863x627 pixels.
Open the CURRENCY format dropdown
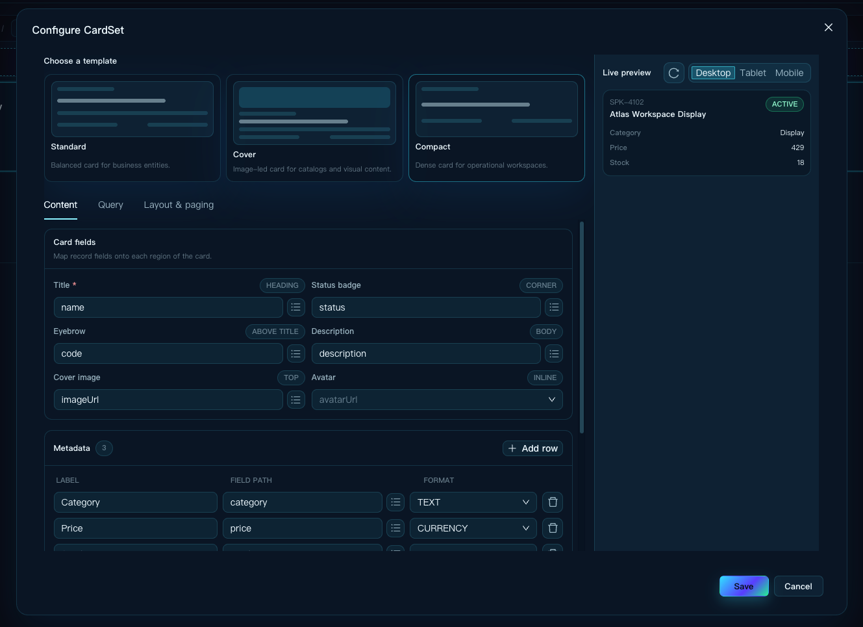[x=473, y=528]
